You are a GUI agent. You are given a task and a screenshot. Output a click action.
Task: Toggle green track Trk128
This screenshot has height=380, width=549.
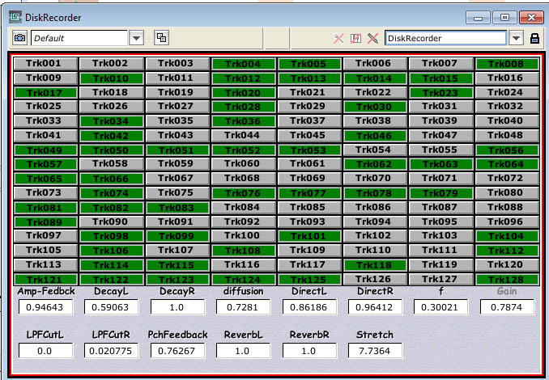coord(506,279)
